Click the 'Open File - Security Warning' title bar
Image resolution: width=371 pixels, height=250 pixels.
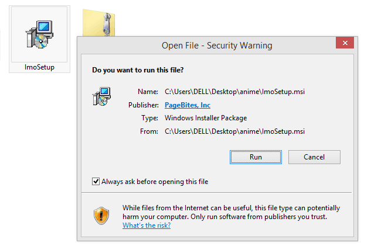tap(217, 46)
